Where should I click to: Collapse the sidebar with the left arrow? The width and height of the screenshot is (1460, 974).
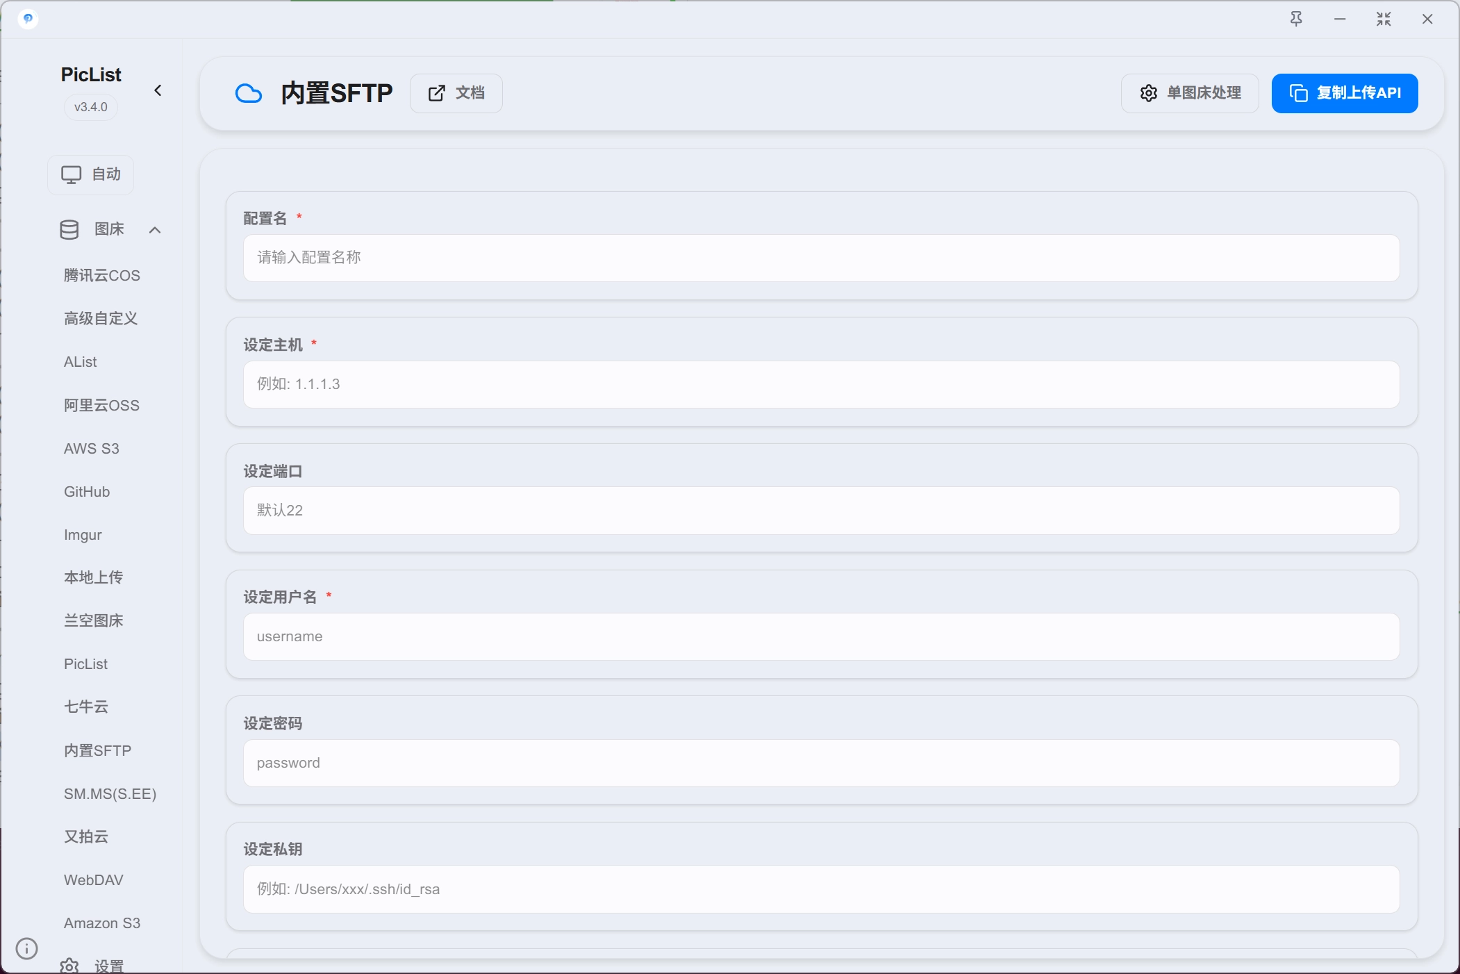pos(158,90)
